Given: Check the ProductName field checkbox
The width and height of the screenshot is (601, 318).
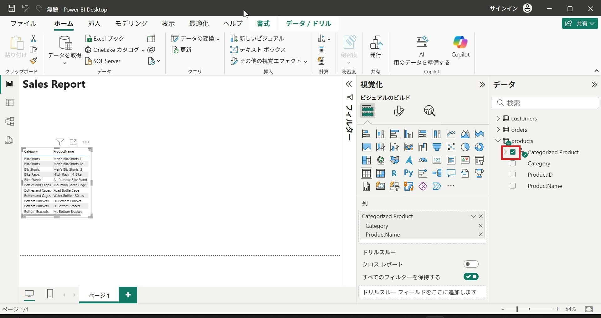Looking at the screenshot, I should pos(513,186).
